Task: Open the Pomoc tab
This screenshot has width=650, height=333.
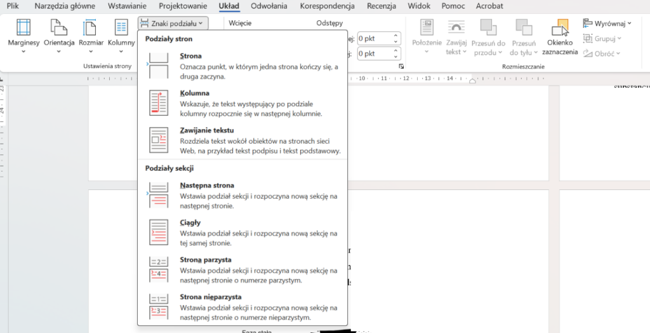Action: tap(454, 6)
